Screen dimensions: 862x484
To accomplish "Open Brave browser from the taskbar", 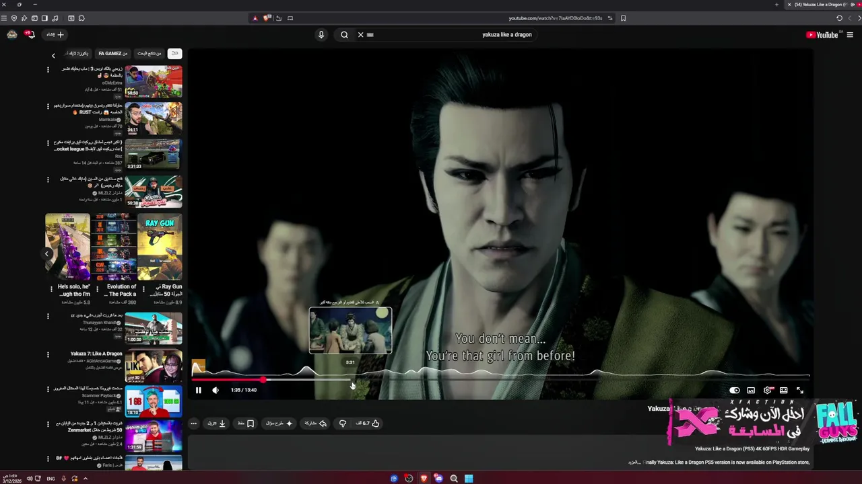I will point(424,479).
